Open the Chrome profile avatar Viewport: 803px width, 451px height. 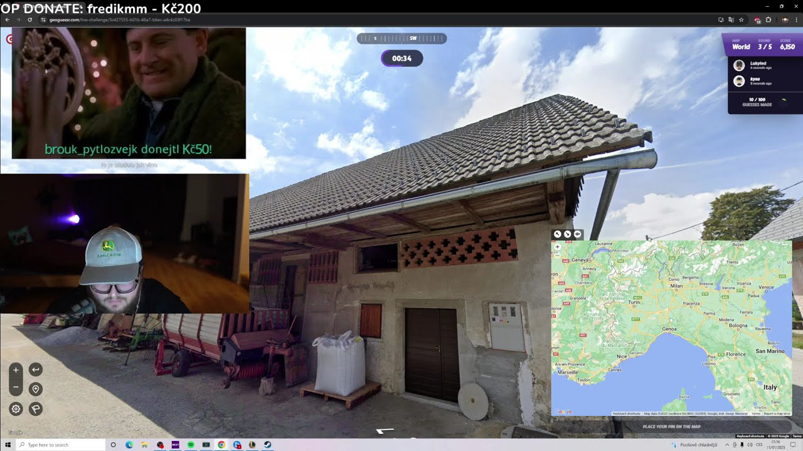point(785,19)
